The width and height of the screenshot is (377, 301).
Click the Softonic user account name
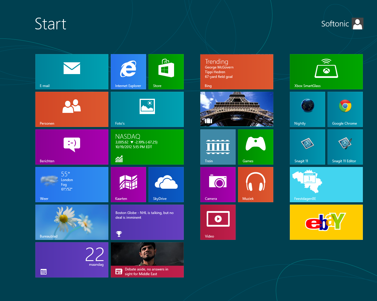[335, 24]
